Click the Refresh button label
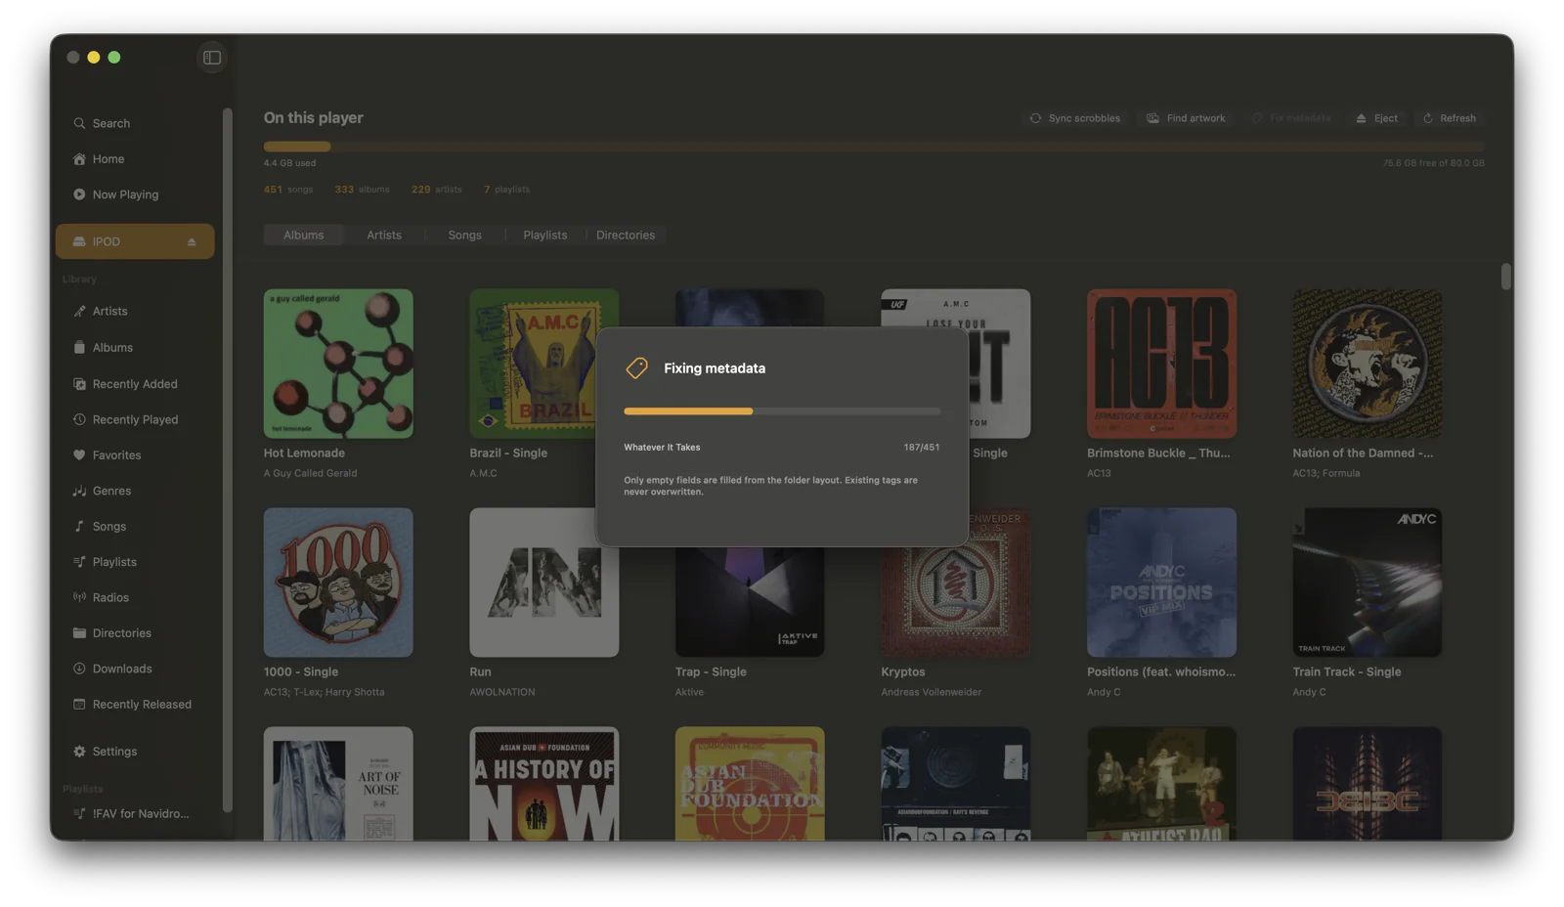 tap(1457, 118)
